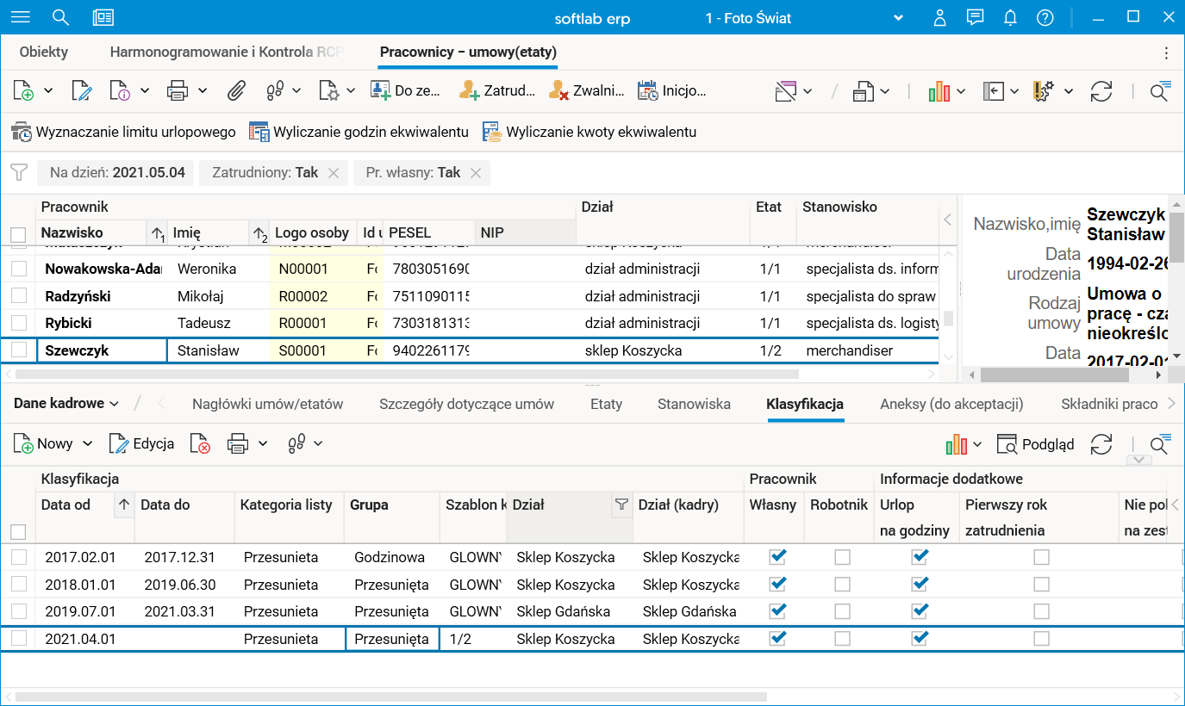Open the Etaty tab
Viewport: 1185px width, 706px height.
(x=606, y=404)
